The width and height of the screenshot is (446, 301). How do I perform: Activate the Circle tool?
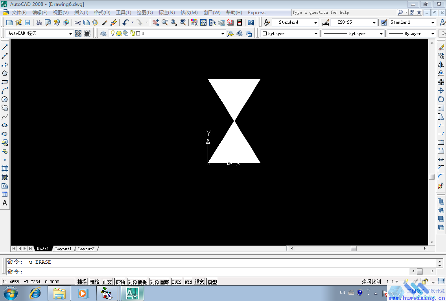5,99
